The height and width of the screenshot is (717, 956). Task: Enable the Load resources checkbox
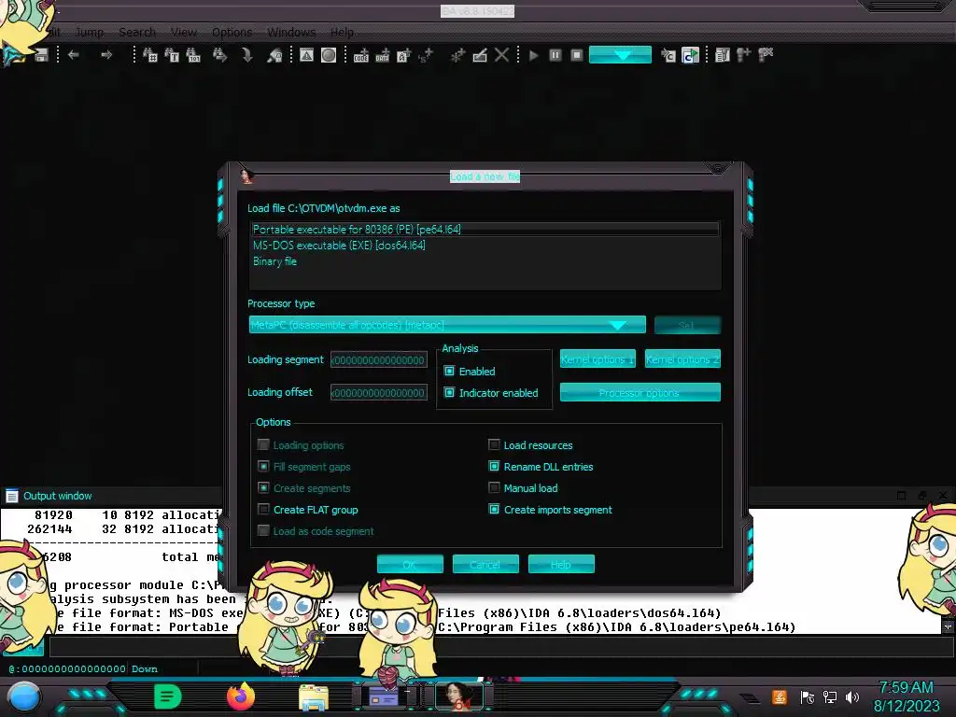pos(494,445)
